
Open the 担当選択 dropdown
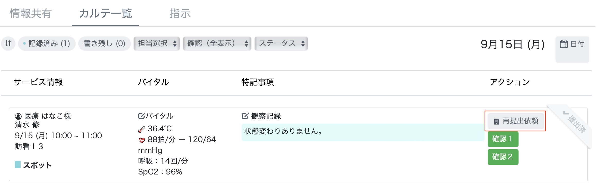click(x=156, y=43)
